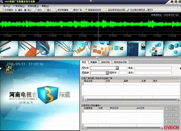Viewport: 181px width, 131px height.
Task: Click the ad list horizontal scrollbar
Action: 131,100
